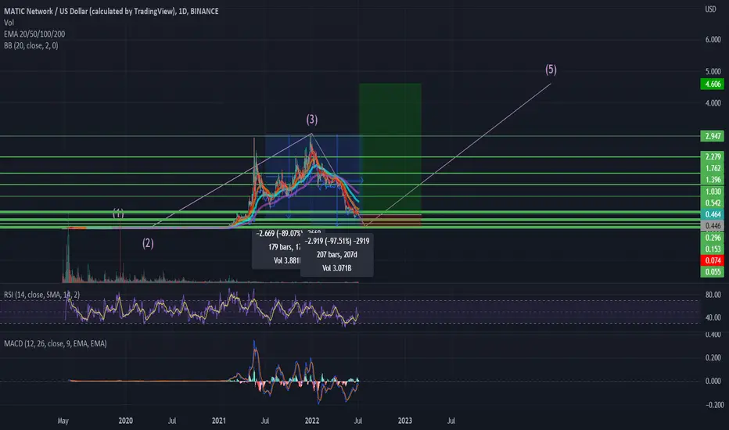Image resolution: width=729 pixels, height=430 pixels.
Task: Click the MATIC Network / US Dollar chart title
Action: (111, 11)
